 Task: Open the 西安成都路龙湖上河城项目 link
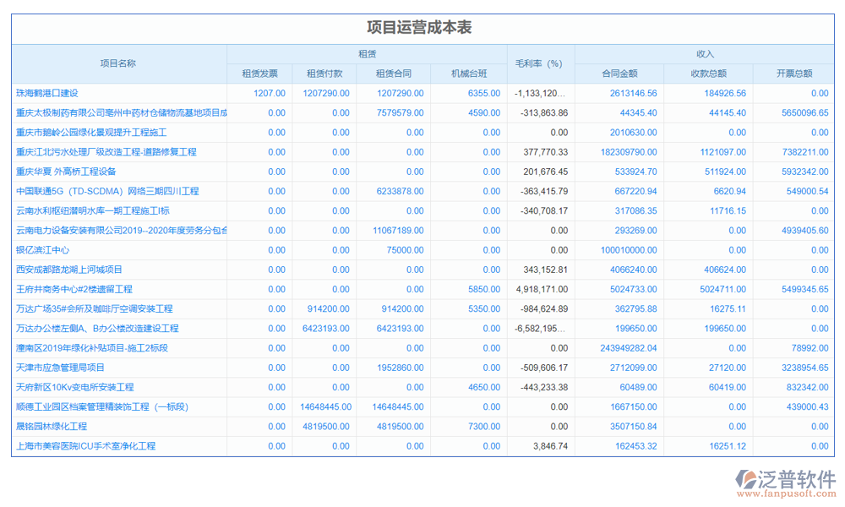69,270
